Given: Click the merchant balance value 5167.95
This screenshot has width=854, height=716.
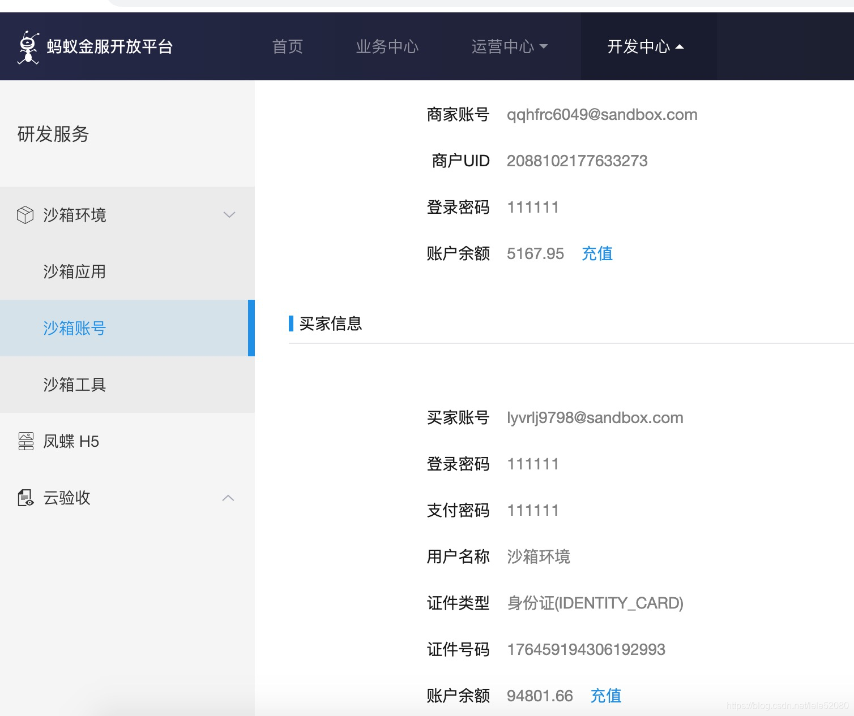Looking at the screenshot, I should pyautogui.click(x=535, y=253).
